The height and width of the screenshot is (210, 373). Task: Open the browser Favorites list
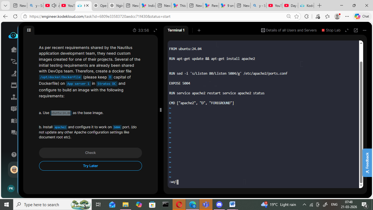pyautogui.click(x=327, y=16)
